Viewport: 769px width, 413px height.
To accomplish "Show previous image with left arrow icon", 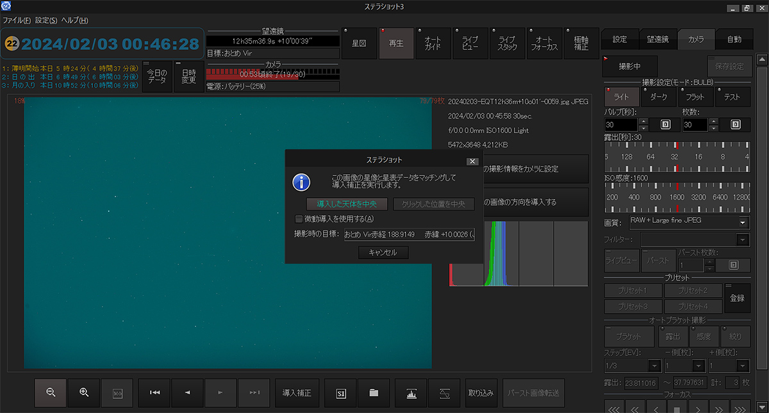I will click(188, 393).
